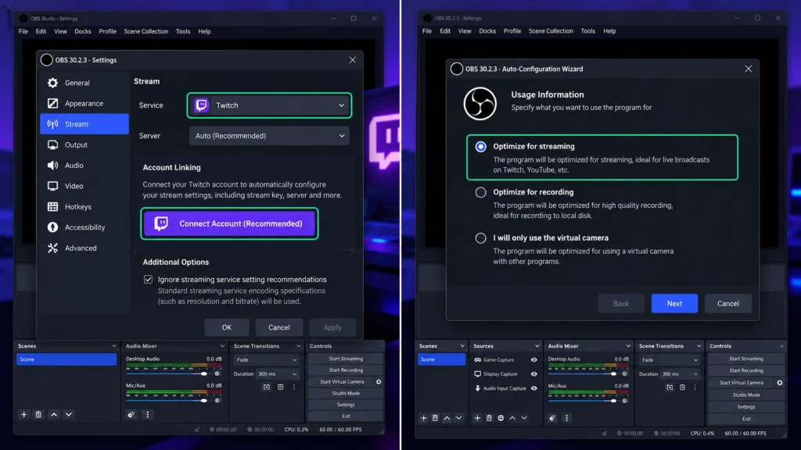801x450 pixels.
Task: Hide the Audio Input Capture source
Action: (533, 388)
